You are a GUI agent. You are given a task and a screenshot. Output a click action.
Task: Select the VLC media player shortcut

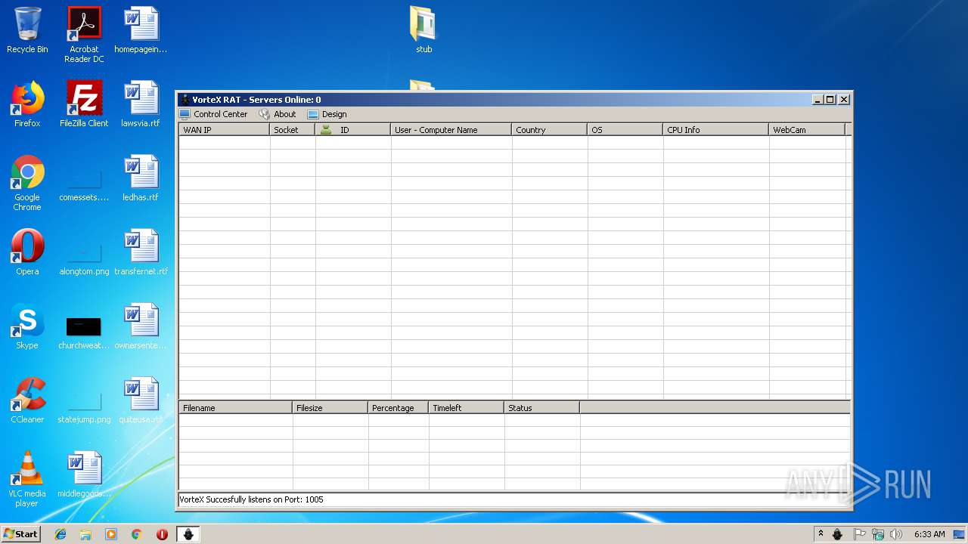tap(27, 479)
